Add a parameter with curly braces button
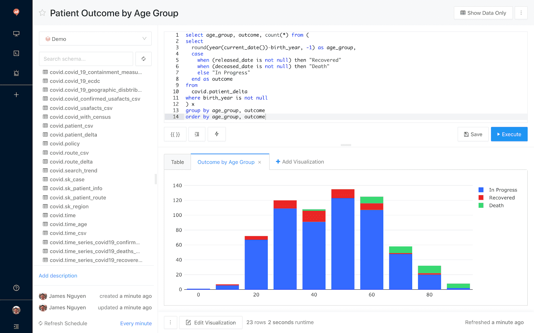This screenshot has width=534, height=333. coord(175,134)
